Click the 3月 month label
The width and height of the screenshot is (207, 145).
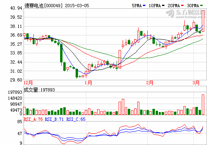point(196,83)
